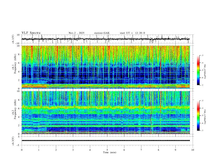Image resolution: width=217 pixels, height=168 pixels.
Task: Click the ch.2 colorbar 'log(PSD)(V²/Hz)' label
Action: click(205, 117)
